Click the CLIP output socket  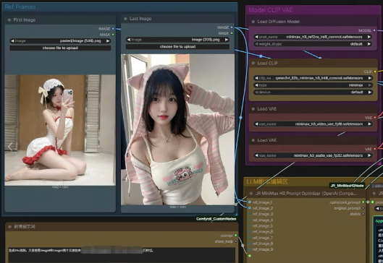coord(375,72)
